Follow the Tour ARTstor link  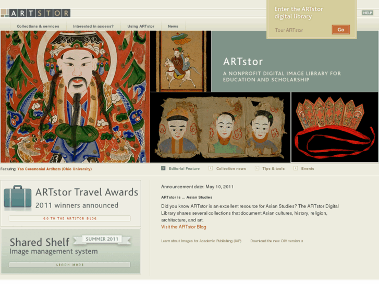[289, 30]
